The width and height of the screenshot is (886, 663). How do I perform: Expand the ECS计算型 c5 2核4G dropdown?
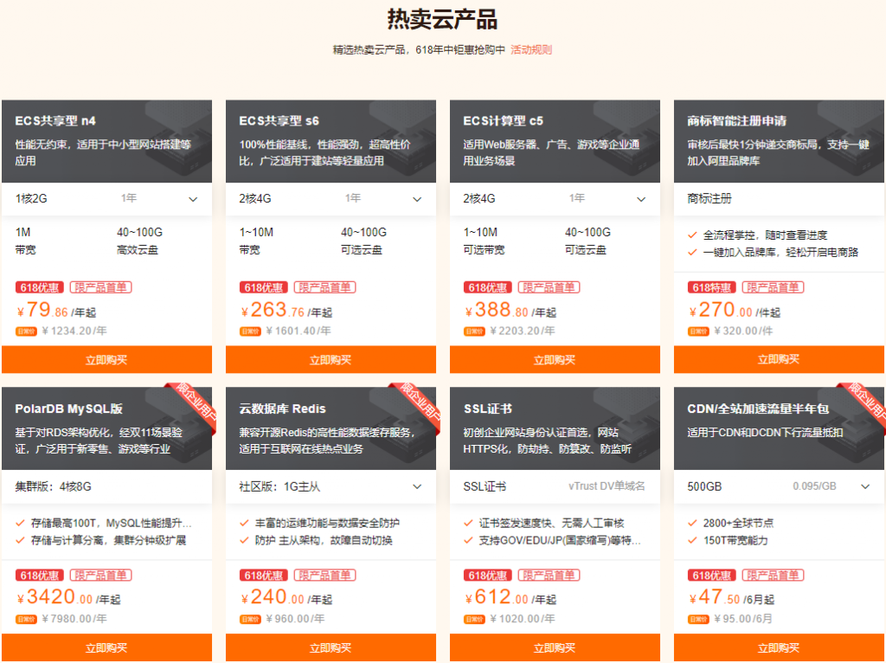(x=555, y=198)
